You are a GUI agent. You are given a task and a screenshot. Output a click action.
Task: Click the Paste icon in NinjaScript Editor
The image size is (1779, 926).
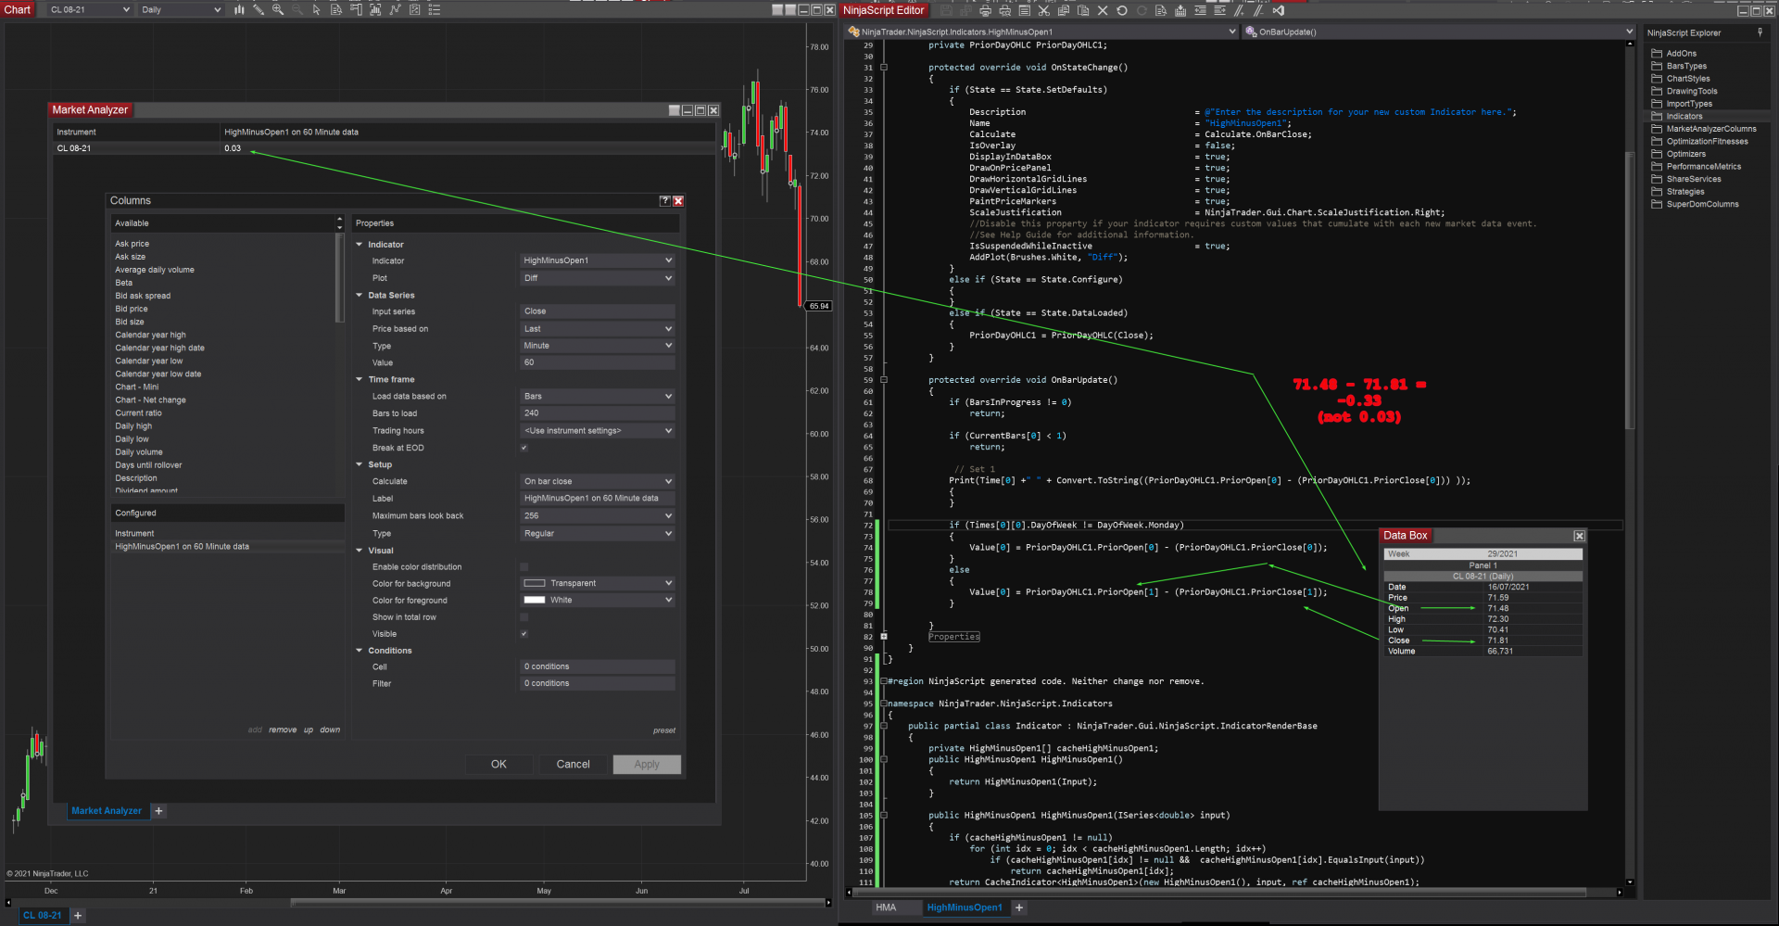pyautogui.click(x=1082, y=11)
